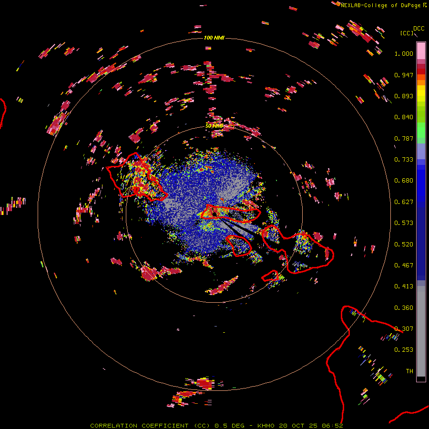429x429 pixels.
Task: Click the 0.893 legend value
Action: point(404,96)
